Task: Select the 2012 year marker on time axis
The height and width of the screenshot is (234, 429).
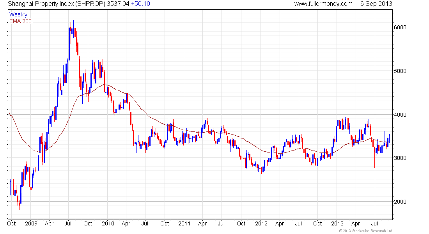Action: click(261, 224)
